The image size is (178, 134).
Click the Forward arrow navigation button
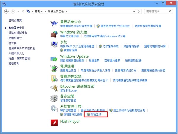[x=13, y=12]
